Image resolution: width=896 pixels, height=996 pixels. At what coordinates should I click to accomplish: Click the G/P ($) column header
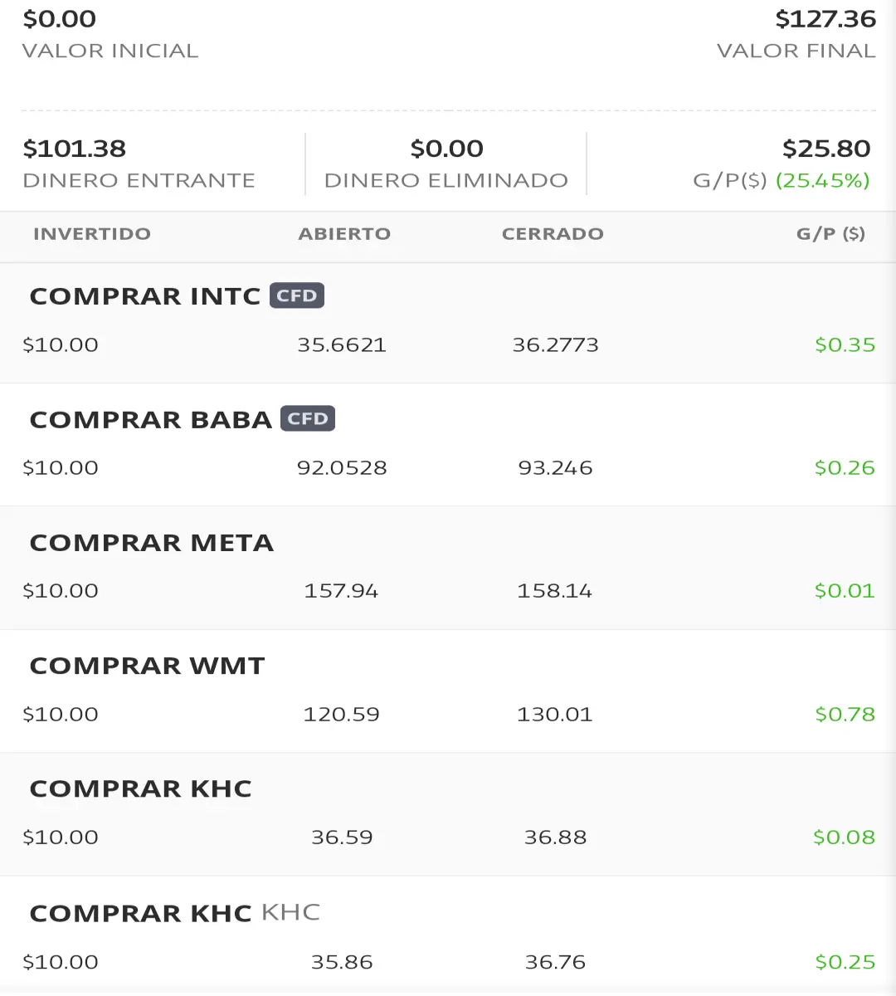tap(830, 234)
